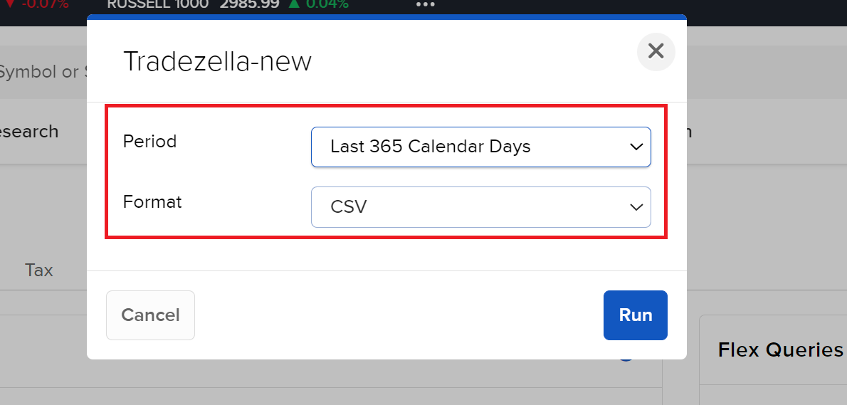Viewport: 847px width, 405px height.
Task: Open the Period dropdown showing Last 365 Calendar Days
Action: coord(480,147)
